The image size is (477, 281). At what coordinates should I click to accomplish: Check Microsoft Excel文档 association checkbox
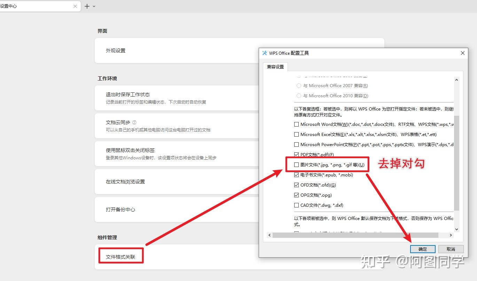tap(297, 134)
